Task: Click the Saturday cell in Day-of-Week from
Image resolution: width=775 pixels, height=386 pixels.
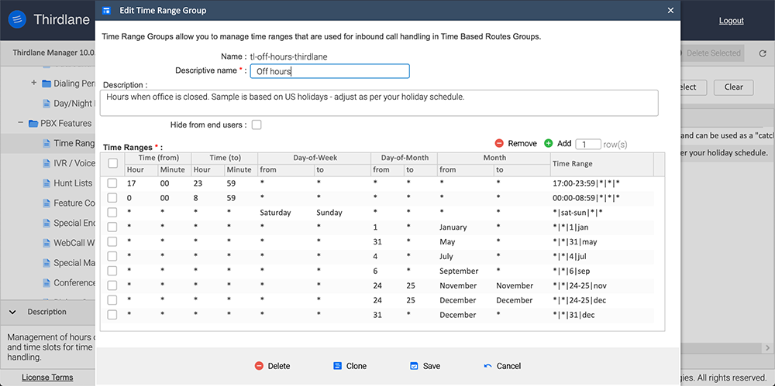Action: click(x=275, y=213)
